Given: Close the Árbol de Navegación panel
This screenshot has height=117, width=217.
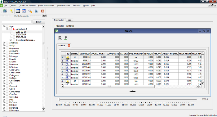Looking at the screenshot, I should tap(46, 16).
